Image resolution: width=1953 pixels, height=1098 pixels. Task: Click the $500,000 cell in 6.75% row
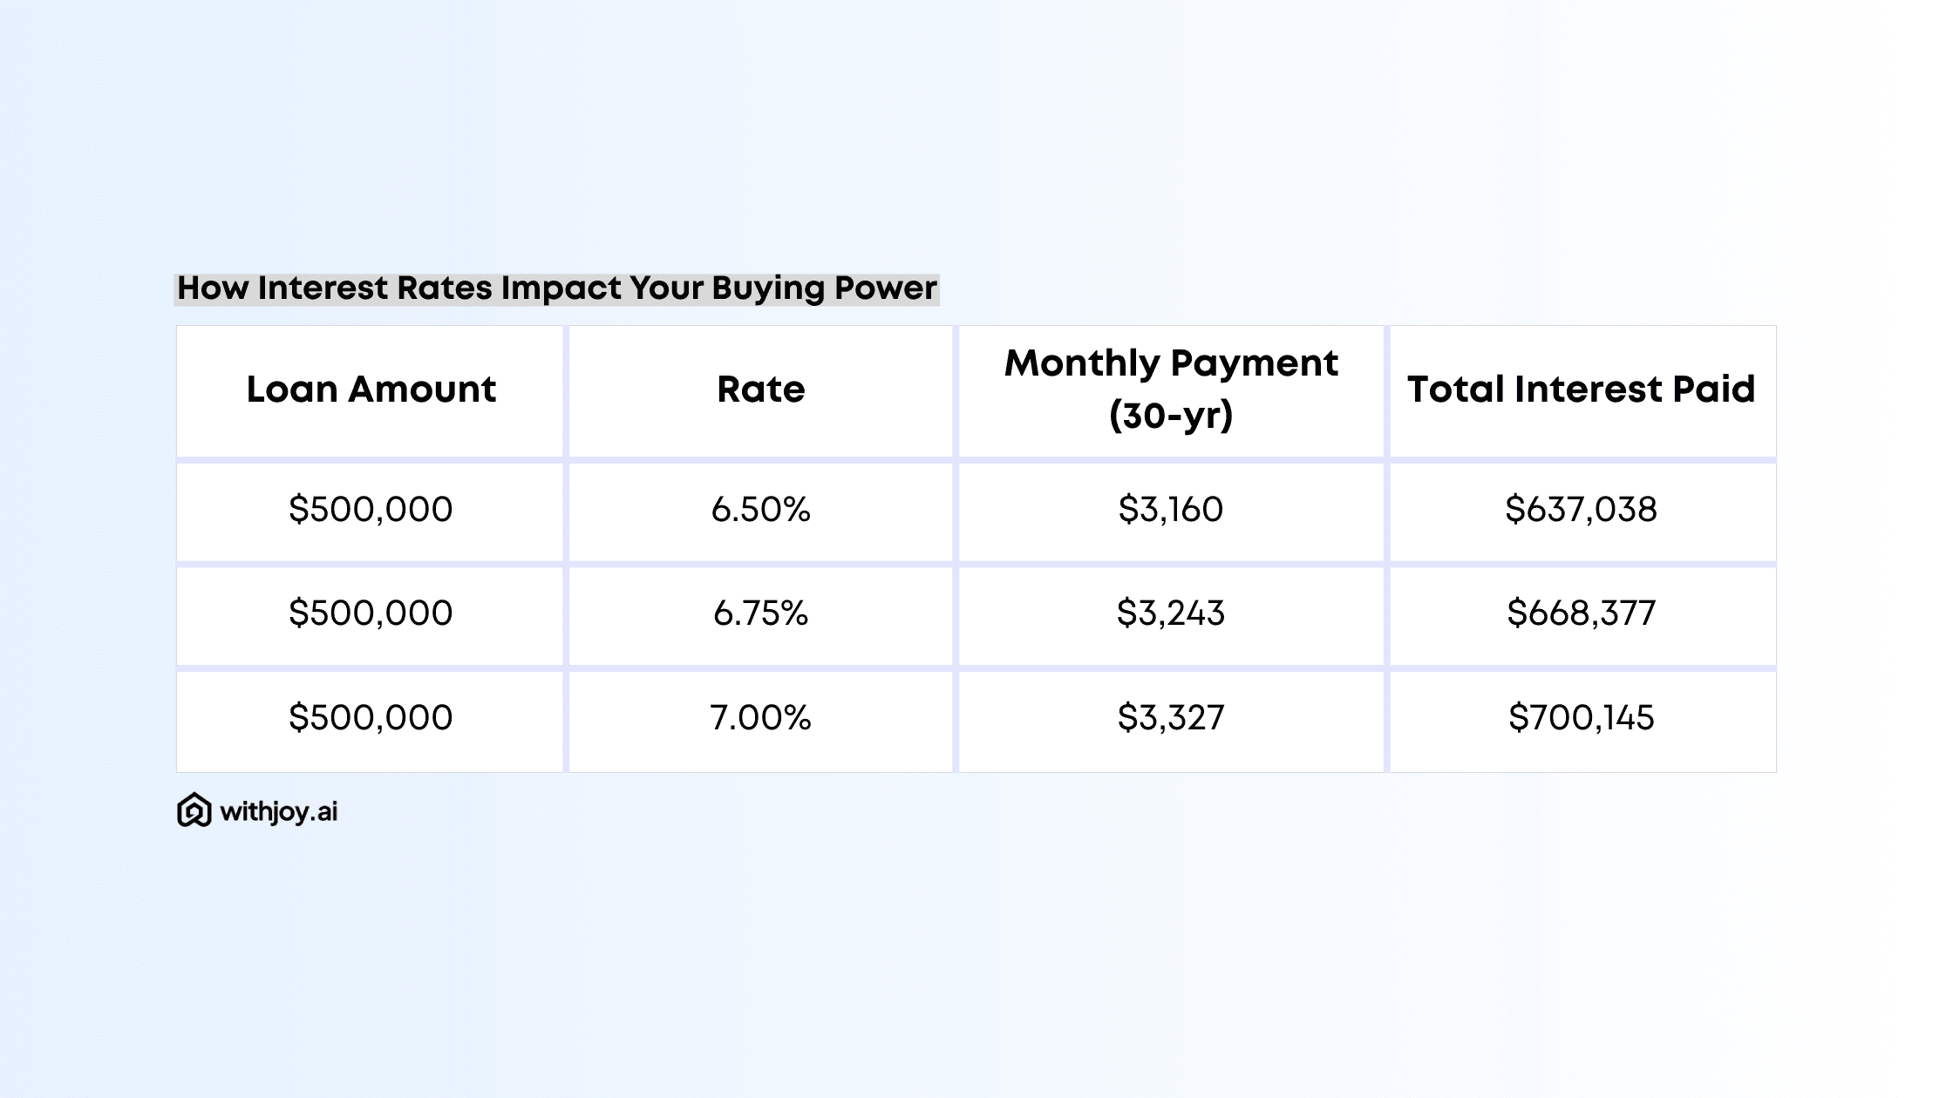pos(371,613)
